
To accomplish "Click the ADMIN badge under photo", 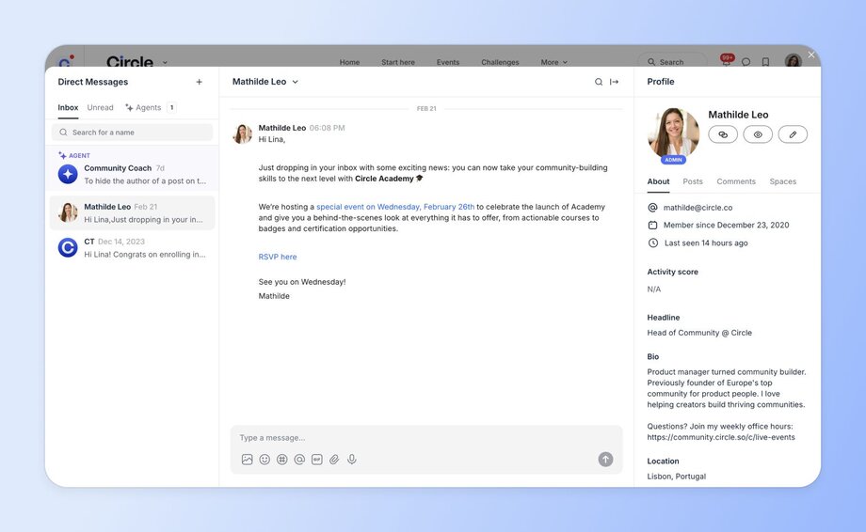I will (x=673, y=160).
